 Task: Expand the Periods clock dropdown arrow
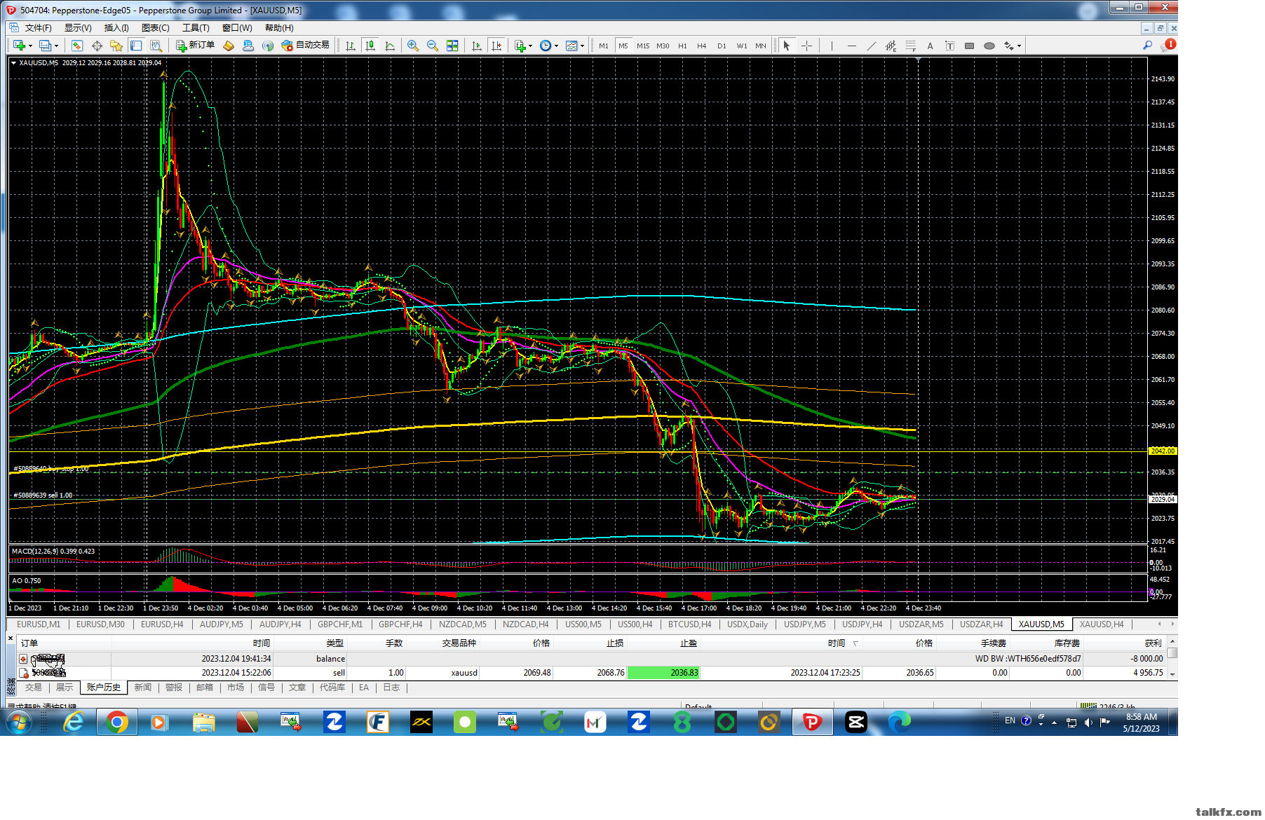[556, 46]
